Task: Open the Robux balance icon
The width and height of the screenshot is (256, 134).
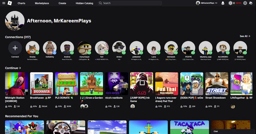Action: [x=230, y=3]
